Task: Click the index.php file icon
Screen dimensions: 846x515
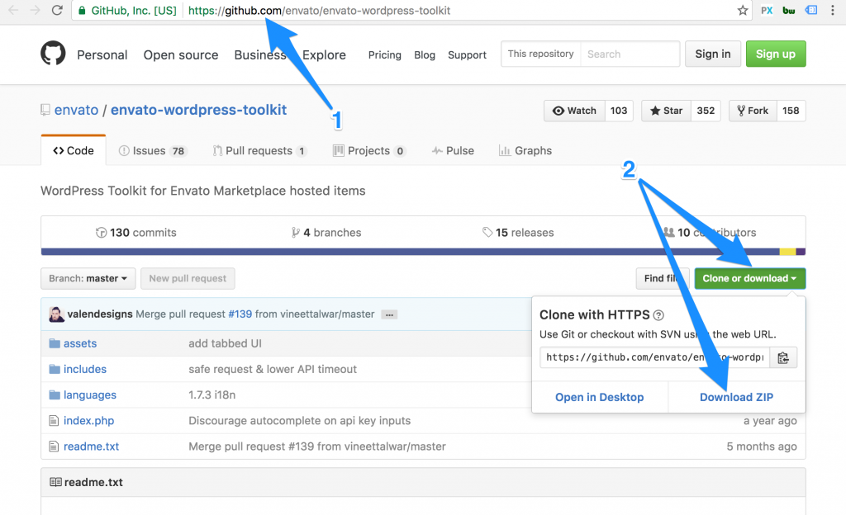Action: [x=54, y=420]
